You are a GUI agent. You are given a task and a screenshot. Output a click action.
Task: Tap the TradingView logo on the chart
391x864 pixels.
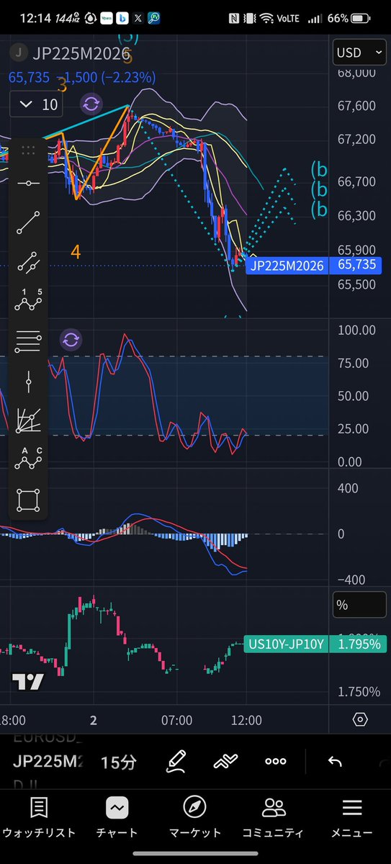[28, 681]
